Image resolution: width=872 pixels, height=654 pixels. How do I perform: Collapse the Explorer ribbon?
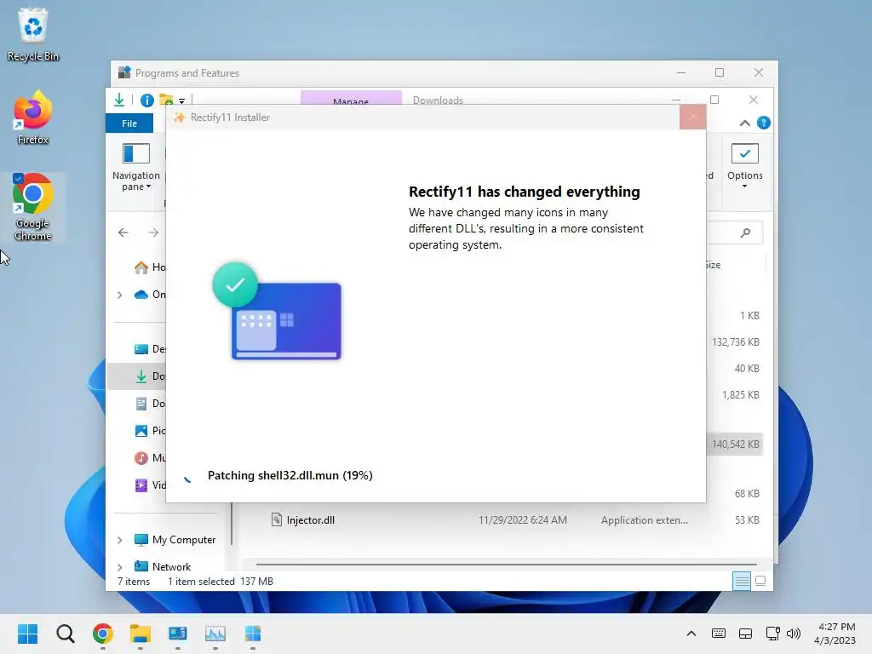tap(744, 123)
